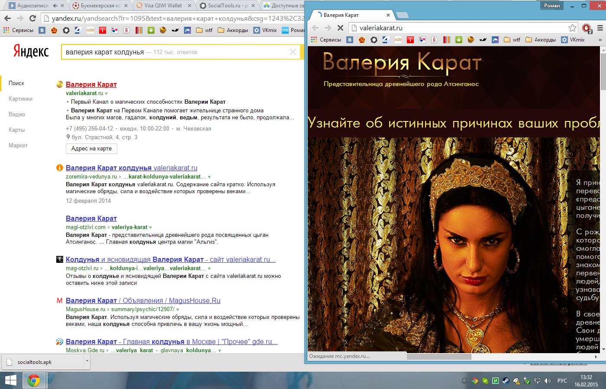Open the muffin bookmark in valeriakarat window
Image resolution: width=606 pixels, height=389 pixels.
471,40
